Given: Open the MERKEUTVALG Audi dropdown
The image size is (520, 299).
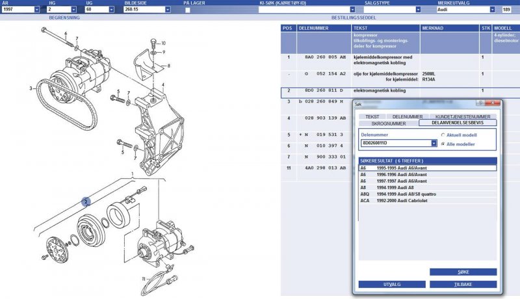Looking at the screenshot, I should click(x=497, y=10).
